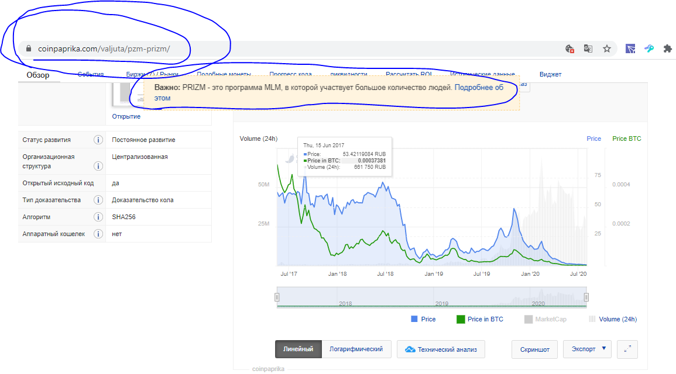Image resolution: width=676 pixels, height=374 pixels.
Task: Open the Виджет tab
Action: pyautogui.click(x=550, y=74)
